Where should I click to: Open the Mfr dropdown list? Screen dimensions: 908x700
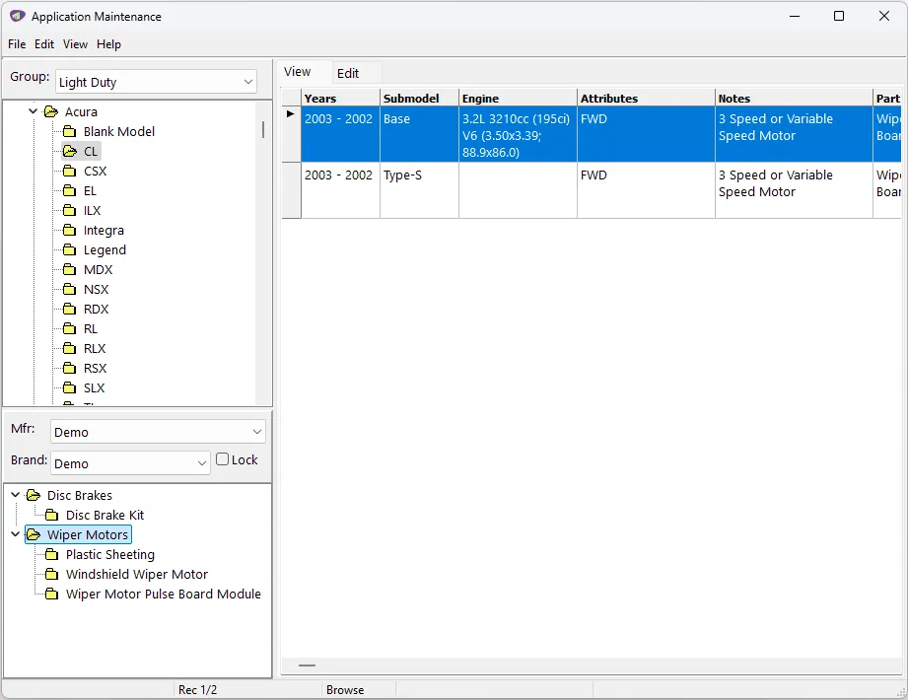[x=158, y=432]
